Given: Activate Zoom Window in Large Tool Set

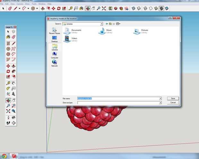Looking at the screenshot, I should point(13,106).
